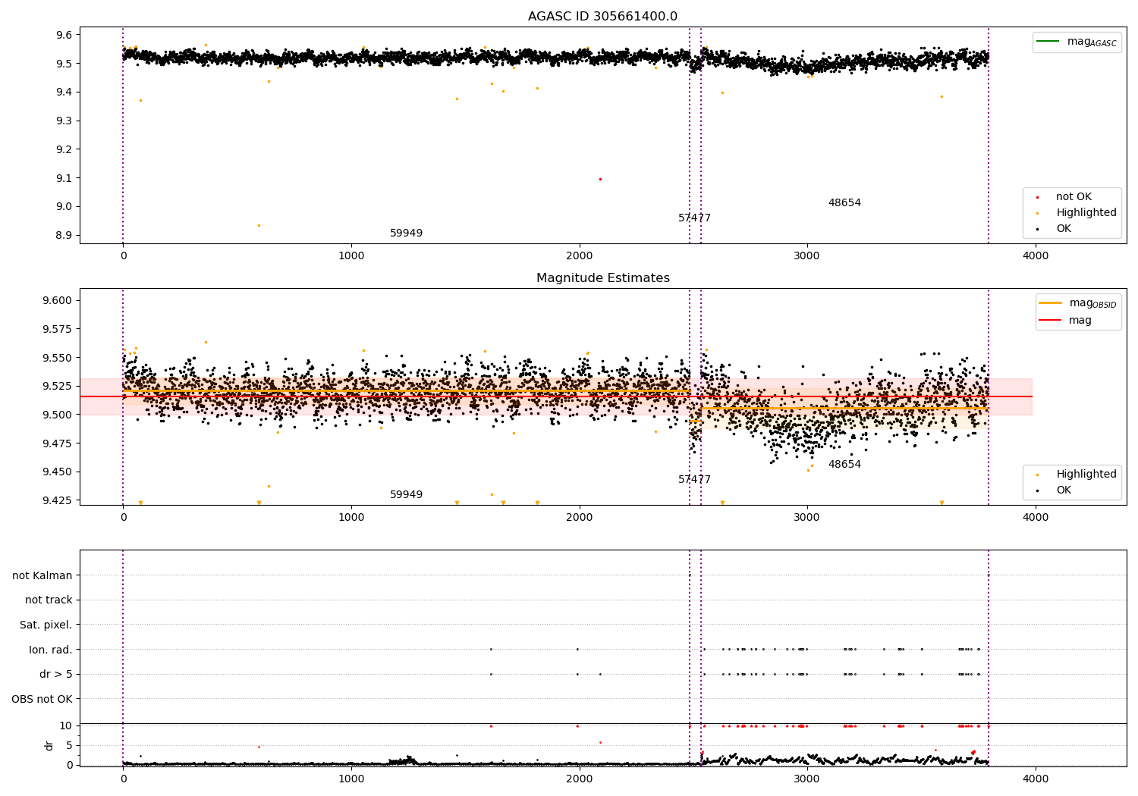The image size is (1138, 796).
Task: Click the 'Sat. pixel.' axis label
Action: click(x=46, y=625)
